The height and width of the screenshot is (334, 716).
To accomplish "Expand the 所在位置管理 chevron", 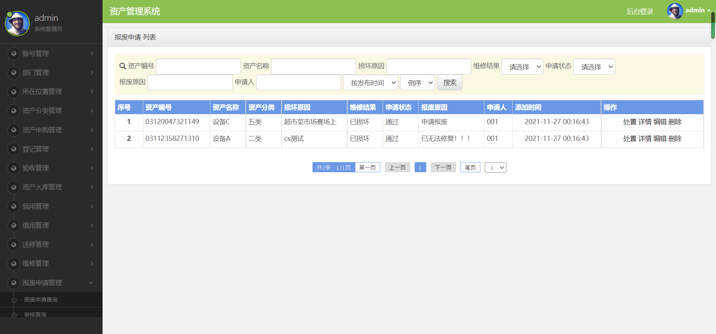I will click(92, 92).
